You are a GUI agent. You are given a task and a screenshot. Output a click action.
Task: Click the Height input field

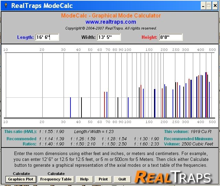pos(171,37)
